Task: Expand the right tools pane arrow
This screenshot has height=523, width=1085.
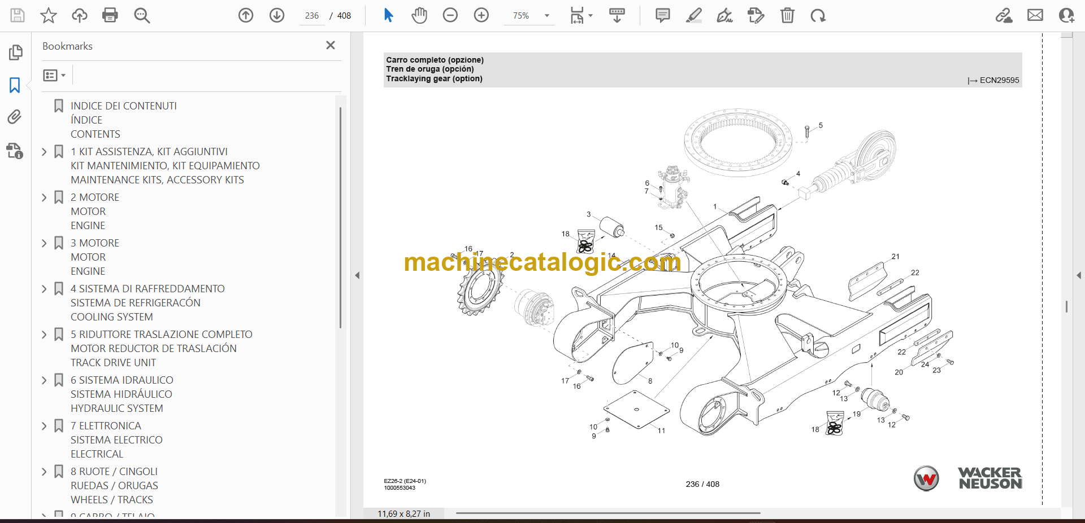Action: click(1079, 275)
